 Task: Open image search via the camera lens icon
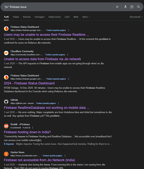click(x=132, y=7)
